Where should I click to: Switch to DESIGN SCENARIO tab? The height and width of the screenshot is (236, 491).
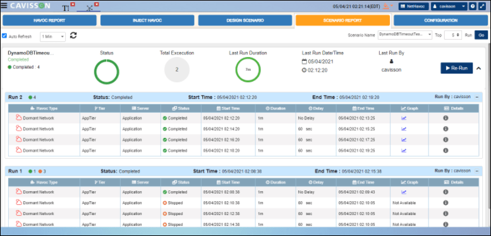click(x=245, y=20)
